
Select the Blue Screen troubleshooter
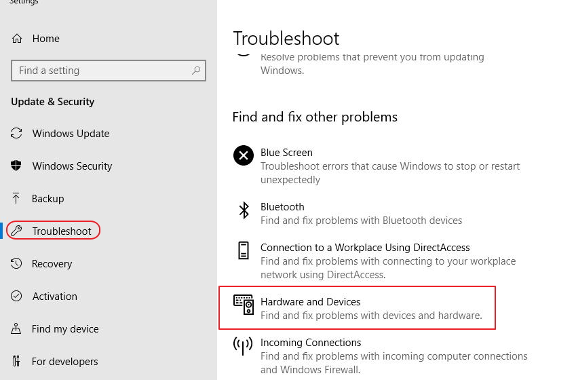click(286, 153)
